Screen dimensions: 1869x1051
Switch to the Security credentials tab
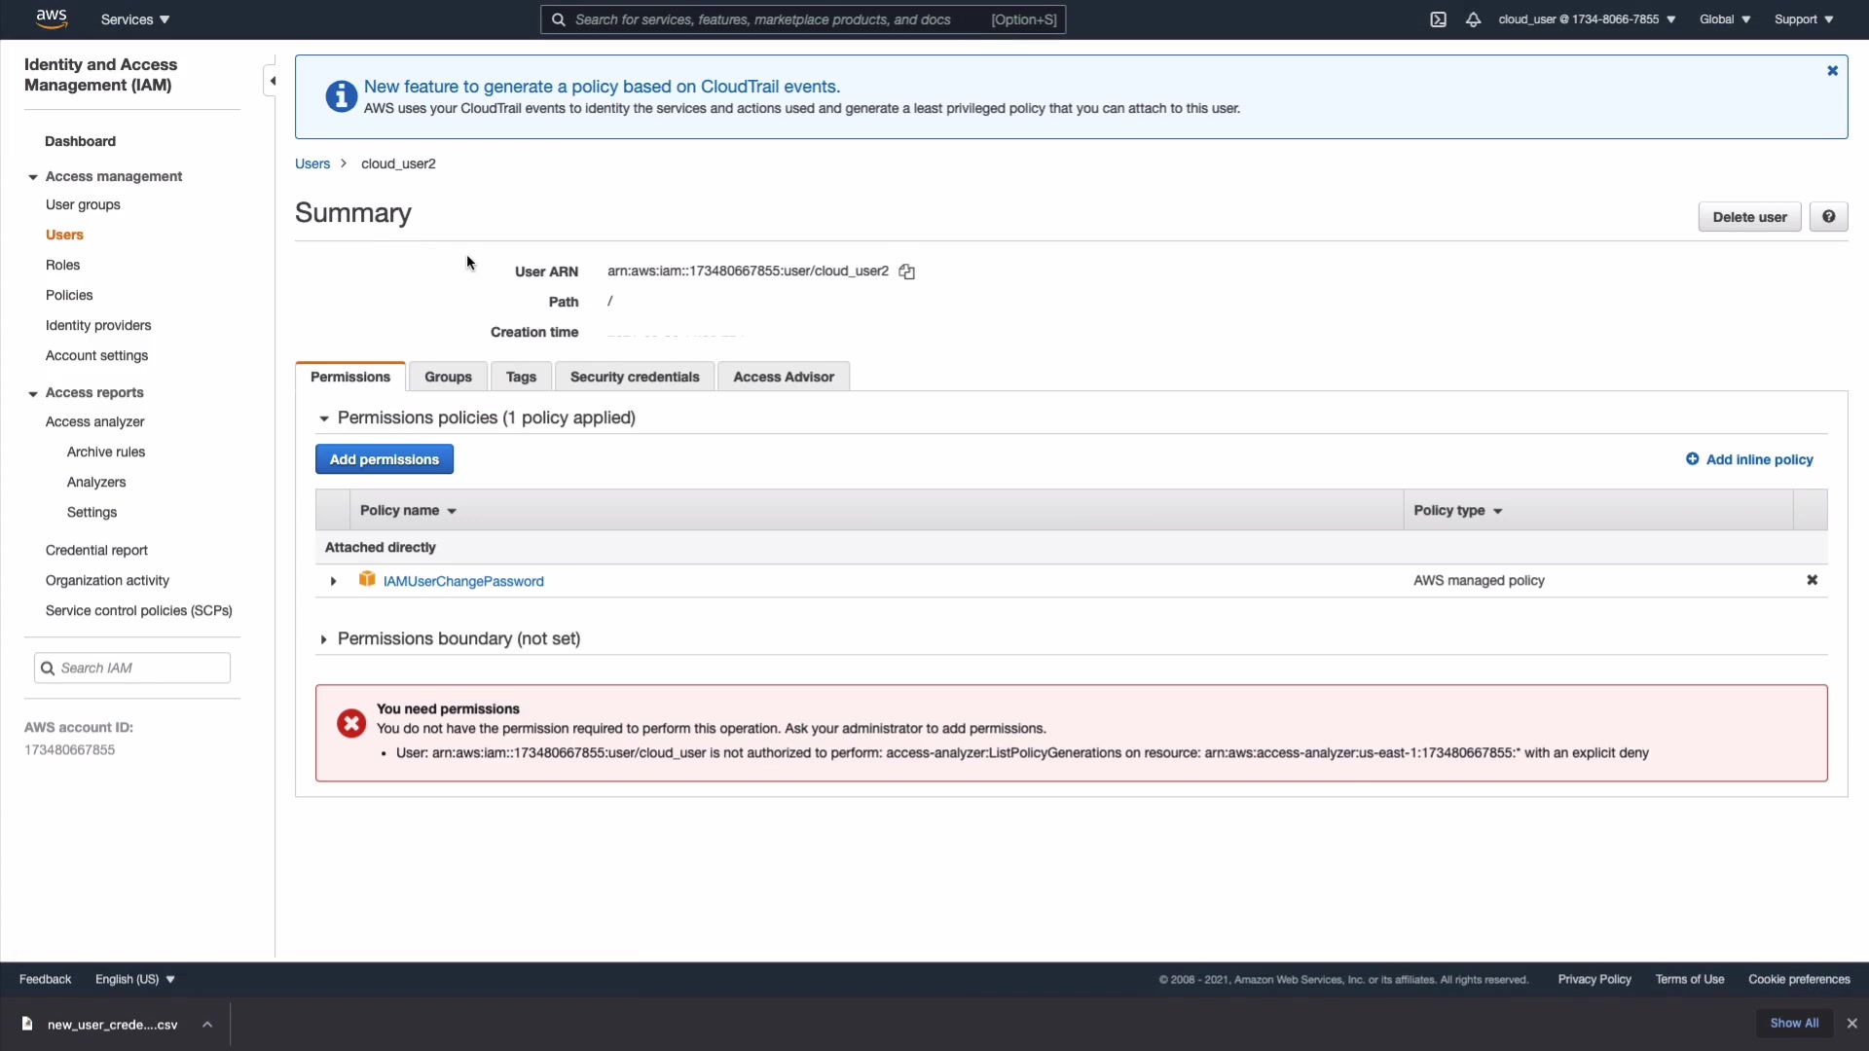[x=634, y=377]
